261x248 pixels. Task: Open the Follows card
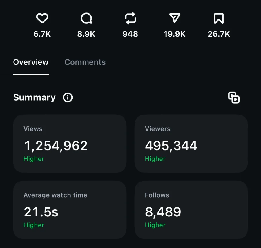(191, 210)
